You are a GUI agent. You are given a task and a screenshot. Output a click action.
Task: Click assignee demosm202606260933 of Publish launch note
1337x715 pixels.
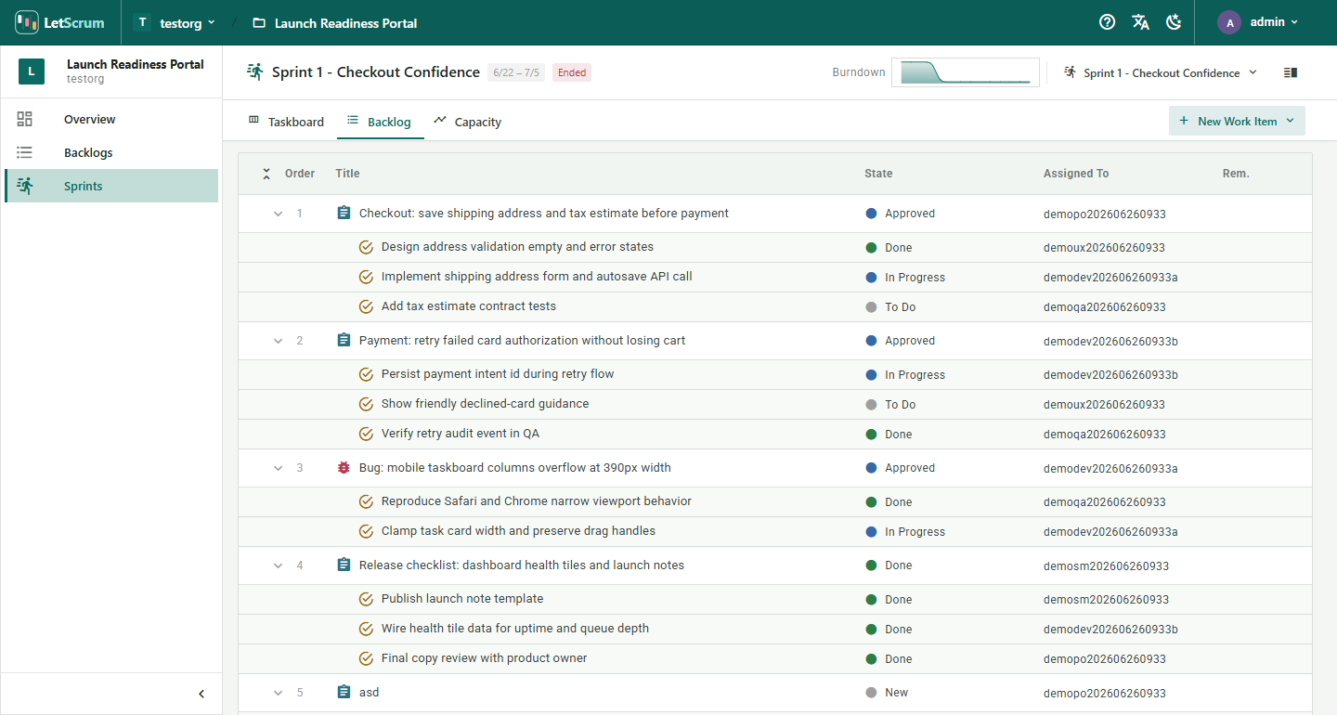pos(1106,600)
